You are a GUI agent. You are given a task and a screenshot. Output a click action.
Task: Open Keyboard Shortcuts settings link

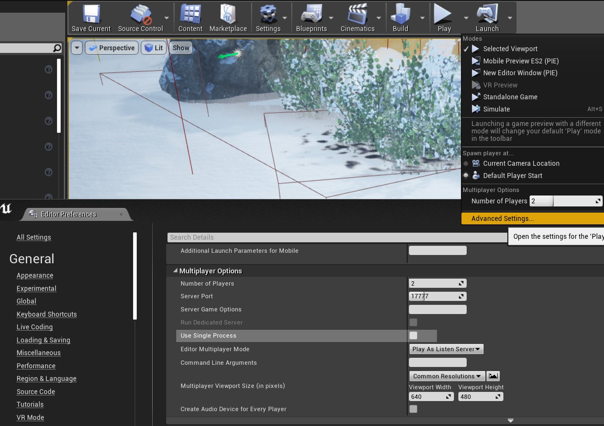47,314
